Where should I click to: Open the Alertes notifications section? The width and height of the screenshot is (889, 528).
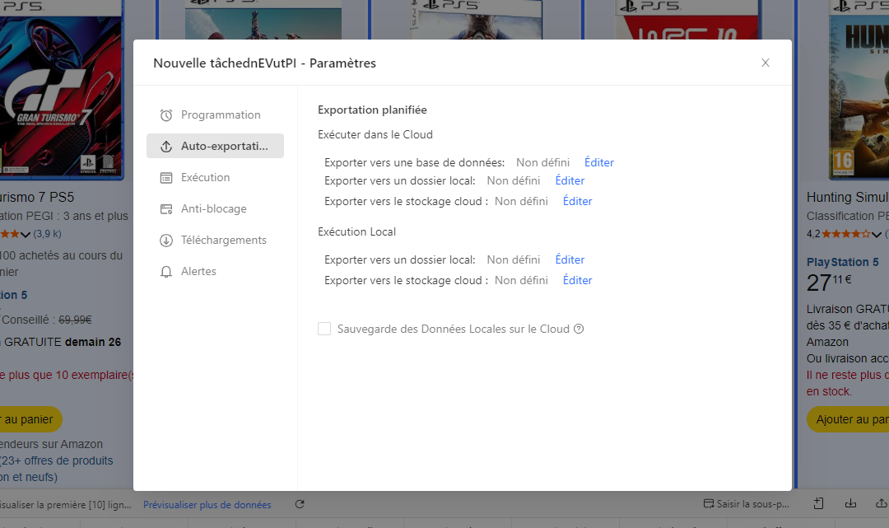[x=199, y=271]
